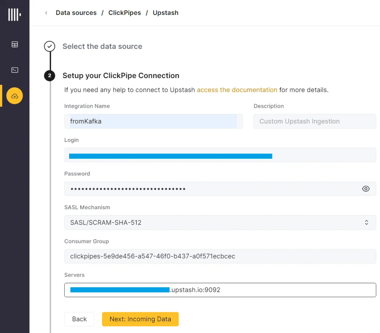
Task: Open the tables view sidebar icon
Action: coord(14,45)
